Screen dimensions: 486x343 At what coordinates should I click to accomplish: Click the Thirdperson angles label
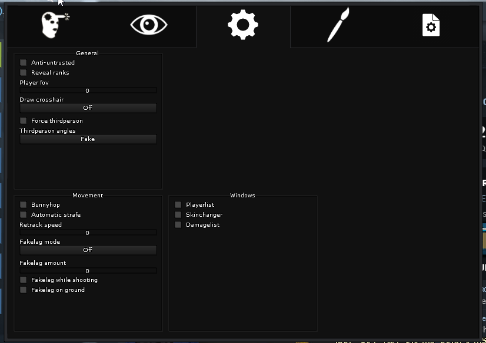[x=48, y=131]
